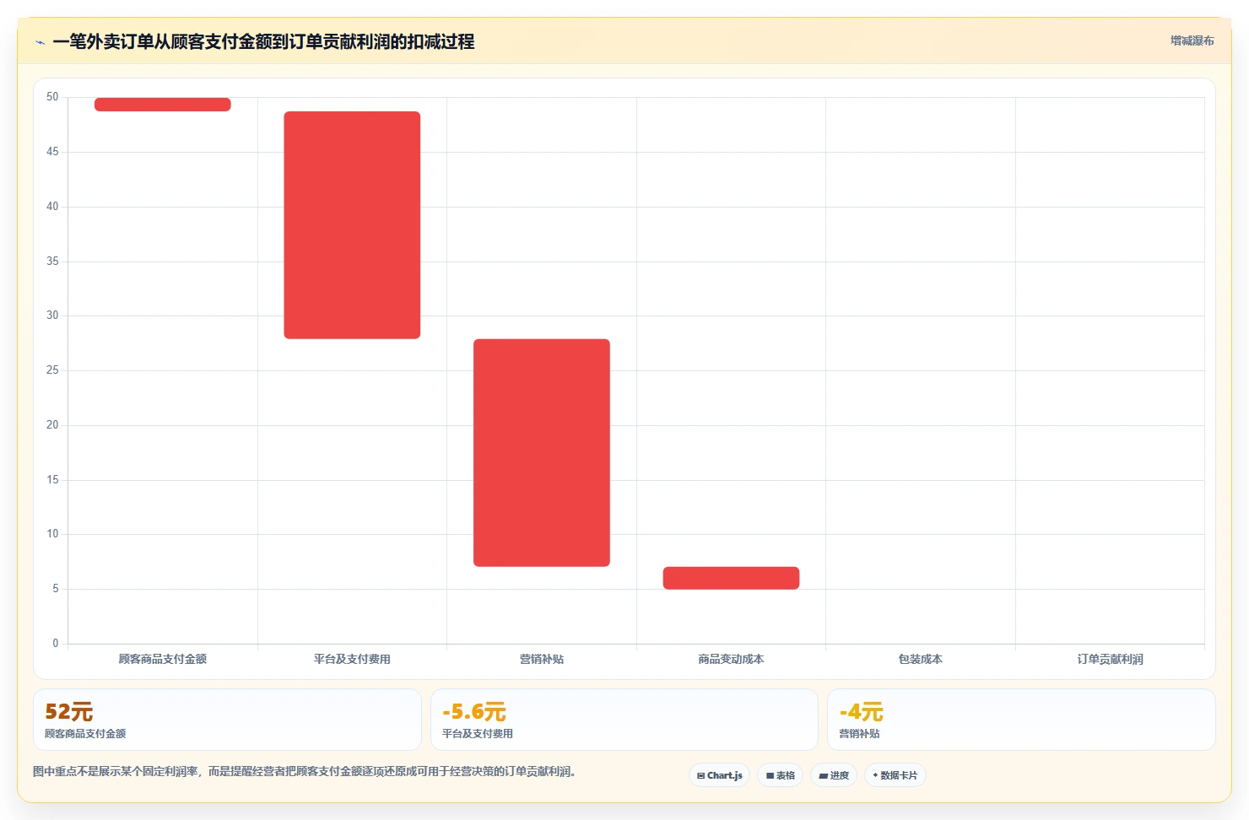Select the 进度 chip

(834, 775)
